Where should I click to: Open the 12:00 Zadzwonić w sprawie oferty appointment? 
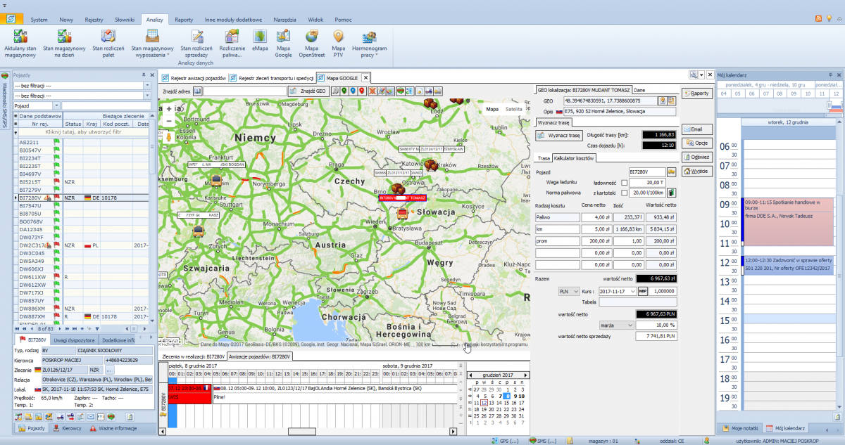click(x=787, y=264)
